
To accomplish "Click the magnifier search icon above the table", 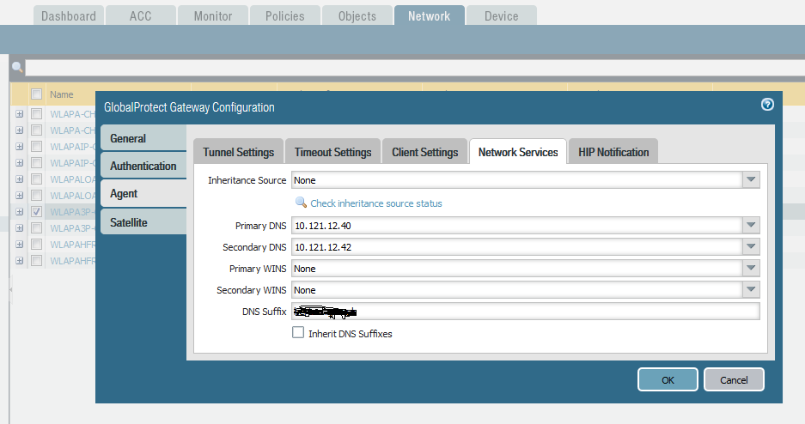I will click(17, 67).
